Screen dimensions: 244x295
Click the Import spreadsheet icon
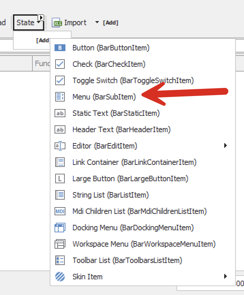coord(57,23)
